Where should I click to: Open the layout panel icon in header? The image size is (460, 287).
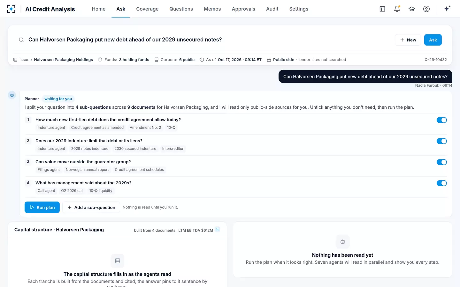coord(382,9)
